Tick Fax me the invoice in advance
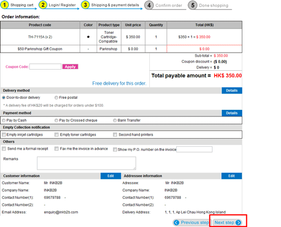The image size is (281, 227). [x=56, y=149]
